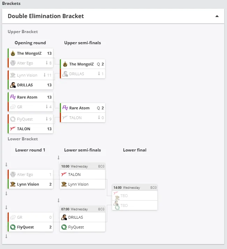Click the Double Elimination Bracket title

click(x=46, y=16)
